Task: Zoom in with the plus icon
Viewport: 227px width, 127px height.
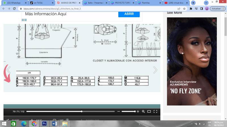Action: [x=138, y=111]
